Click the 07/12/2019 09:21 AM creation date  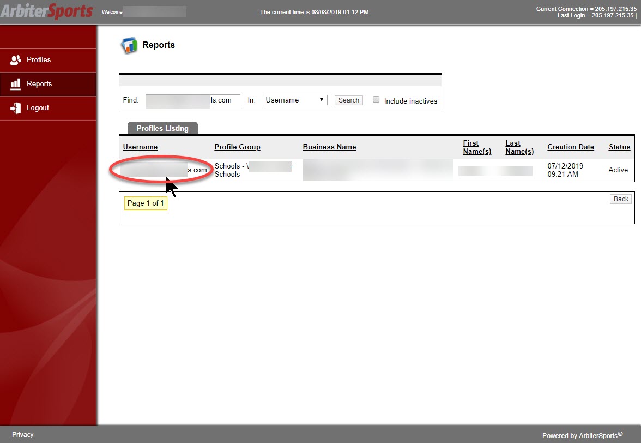click(x=565, y=170)
